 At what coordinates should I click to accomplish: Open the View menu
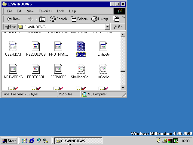31,11
